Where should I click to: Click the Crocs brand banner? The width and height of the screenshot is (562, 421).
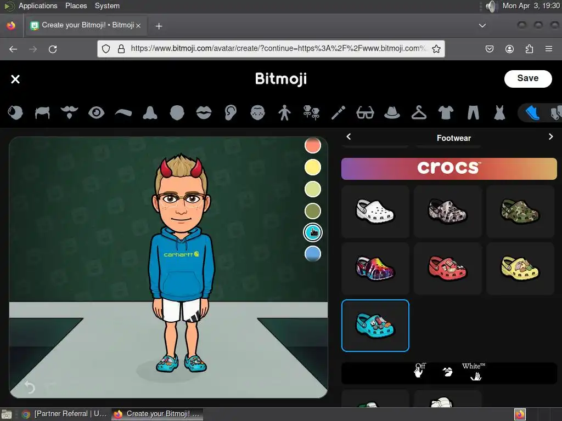click(449, 169)
